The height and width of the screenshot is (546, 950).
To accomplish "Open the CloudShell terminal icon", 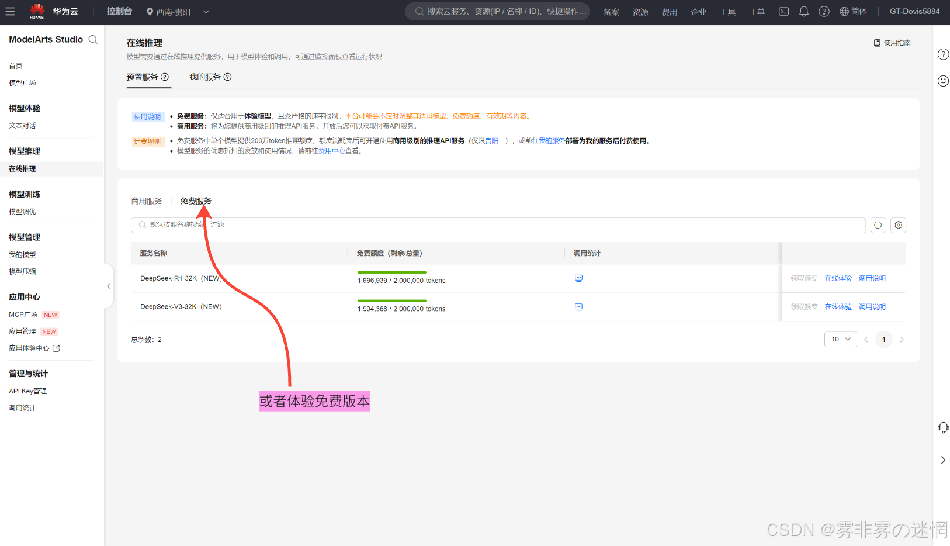I will pyautogui.click(x=783, y=12).
